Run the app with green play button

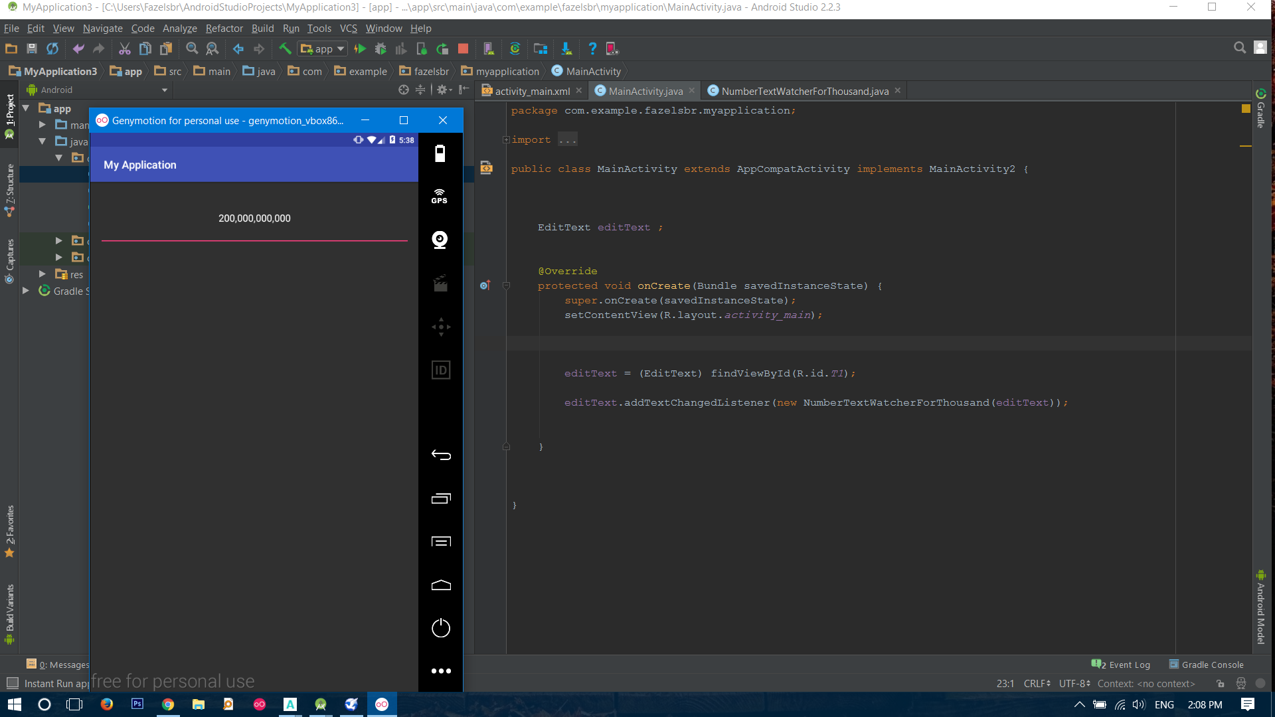(x=360, y=48)
